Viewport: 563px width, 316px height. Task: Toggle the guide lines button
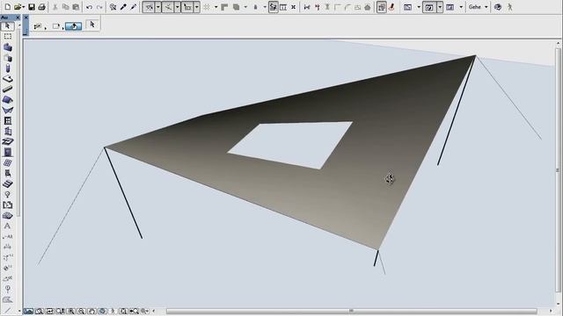pos(149,7)
